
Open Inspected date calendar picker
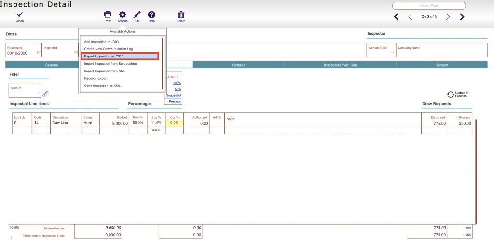[76, 53]
